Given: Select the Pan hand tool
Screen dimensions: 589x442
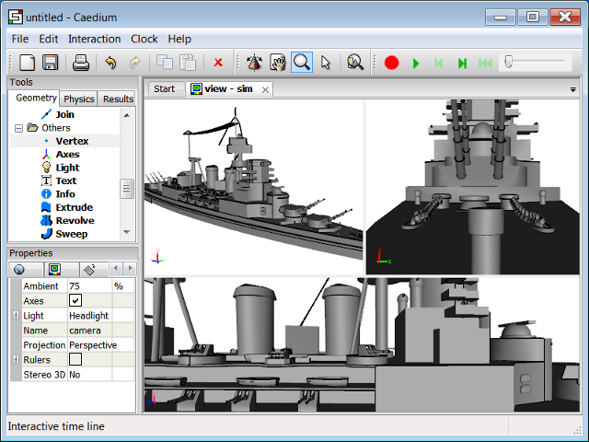Looking at the screenshot, I should pyautogui.click(x=276, y=63).
